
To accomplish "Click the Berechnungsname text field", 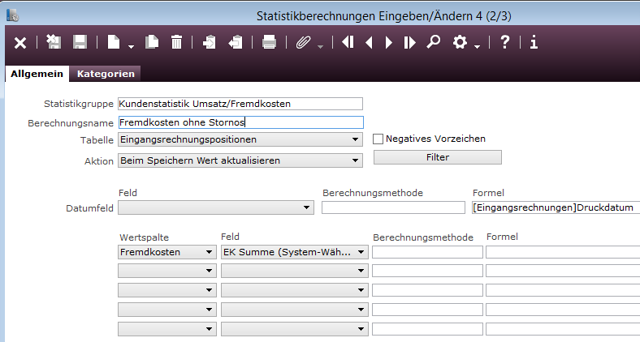I will pyautogui.click(x=240, y=122).
